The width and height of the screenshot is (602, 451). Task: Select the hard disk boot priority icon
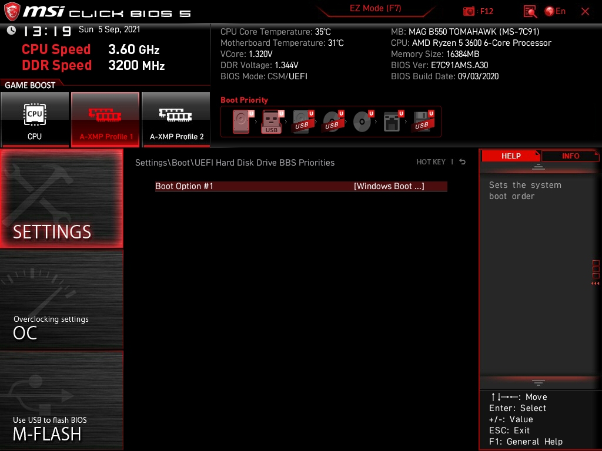[x=243, y=122]
